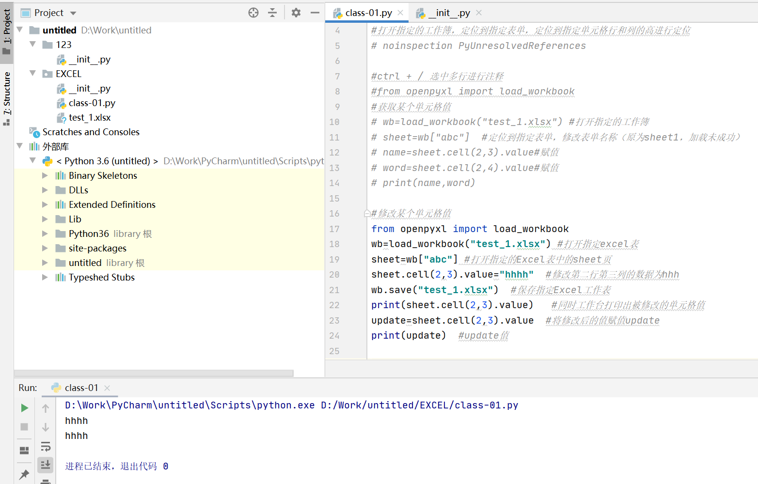Image resolution: width=758 pixels, height=484 pixels.
Task: Expand the site-packages folder
Action: tap(45, 248)
